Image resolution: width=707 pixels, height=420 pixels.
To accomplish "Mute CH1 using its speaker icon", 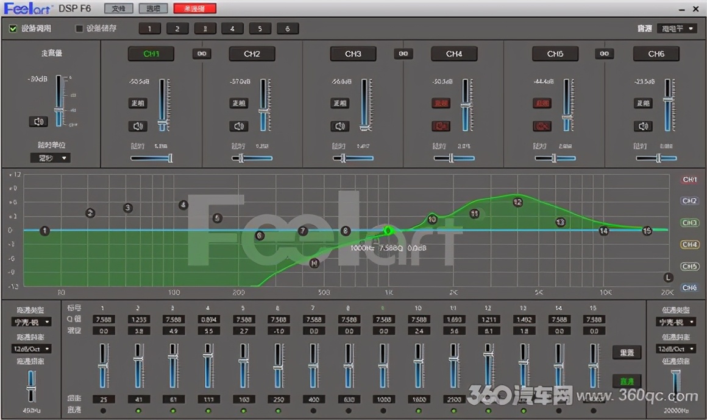I will click(x=138, y=127).
